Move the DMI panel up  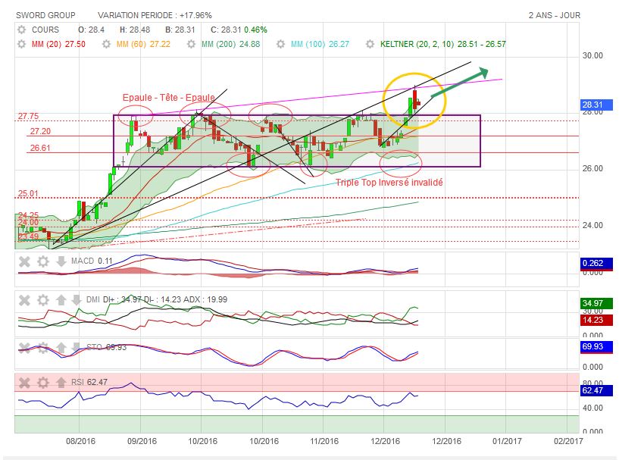61,300
